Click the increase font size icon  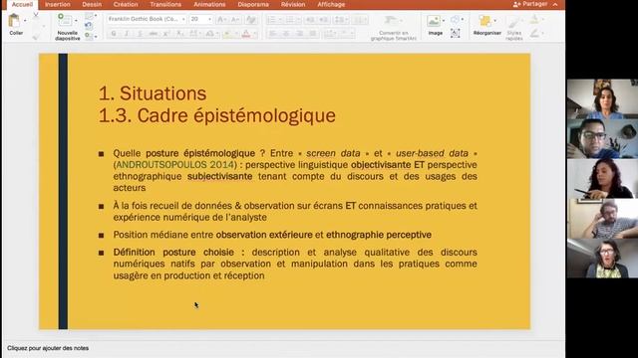click(221, 20)
